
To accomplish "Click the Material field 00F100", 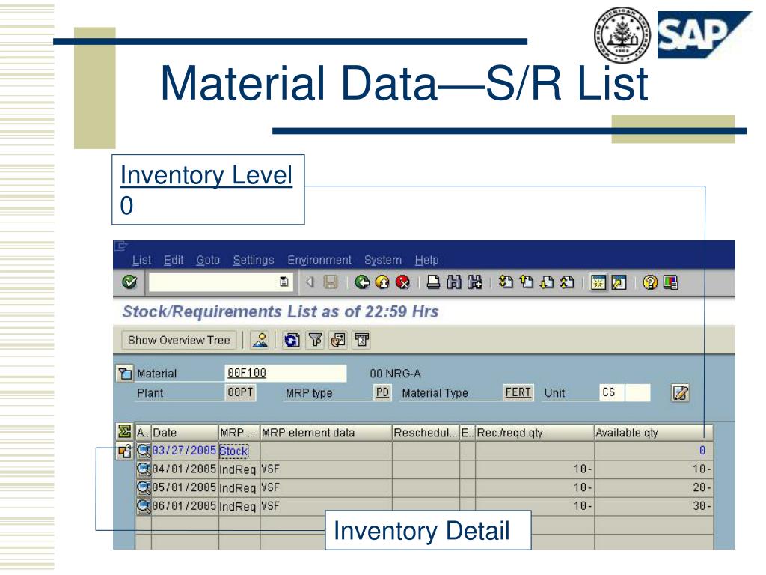I will coord(286,373).
